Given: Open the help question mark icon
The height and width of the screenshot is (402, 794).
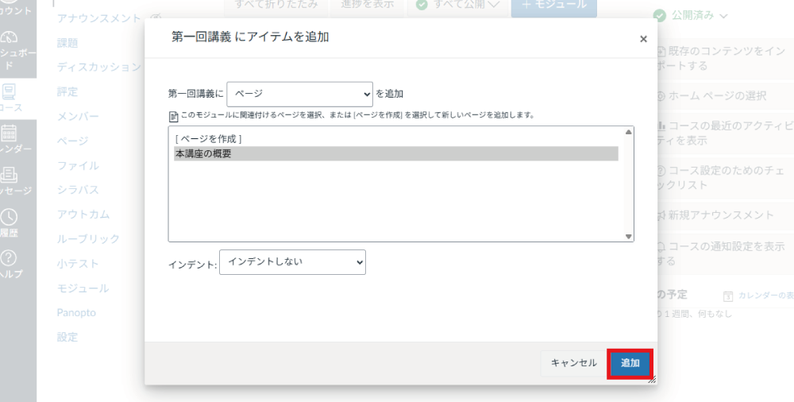Looking at the screenshot, I should (x=9, y=258).
